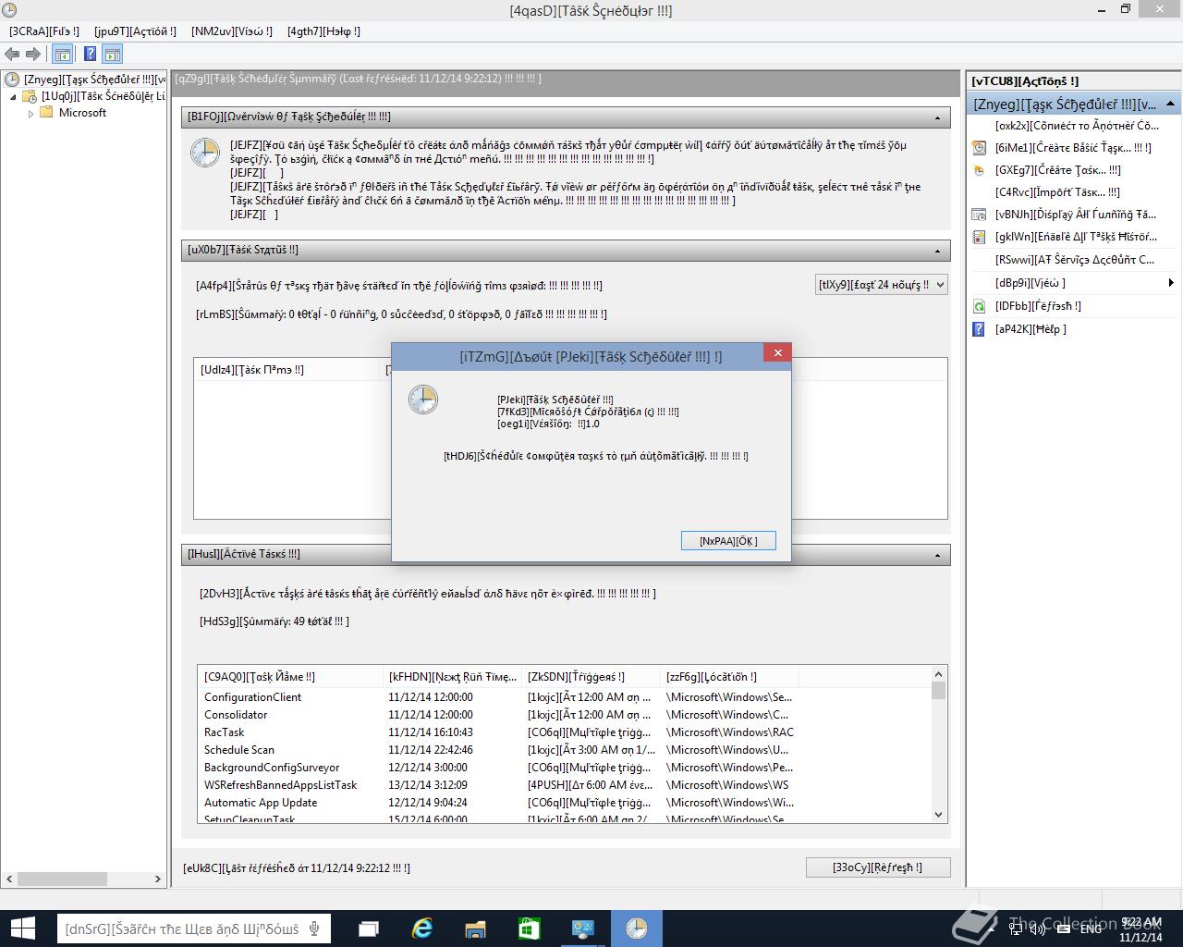The width and height of the screenshot is (1183, 947).
Task: Click the blue Help toolbar icon
Action: [x=90, y=55]
